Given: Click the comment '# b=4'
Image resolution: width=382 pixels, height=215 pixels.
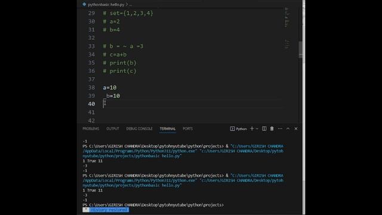Looking at the screenshot, I should pyautogui.click(x=112, y=30).
